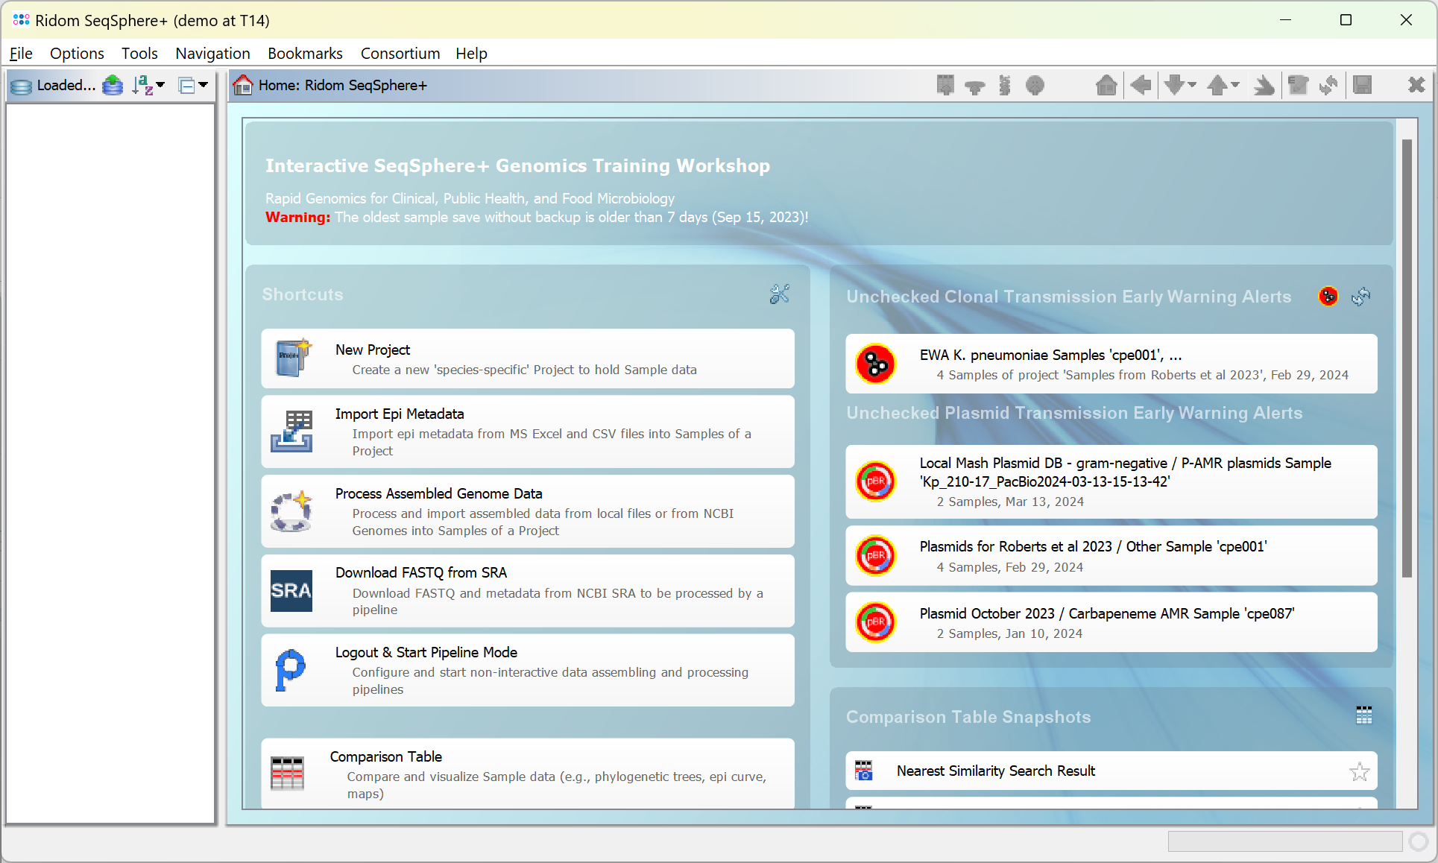
Task: Click Comparison Table Snapshots grid icon
Action: [1363, 715]
